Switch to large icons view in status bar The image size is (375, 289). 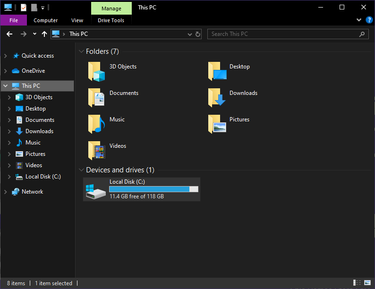[x=368, y=283]
